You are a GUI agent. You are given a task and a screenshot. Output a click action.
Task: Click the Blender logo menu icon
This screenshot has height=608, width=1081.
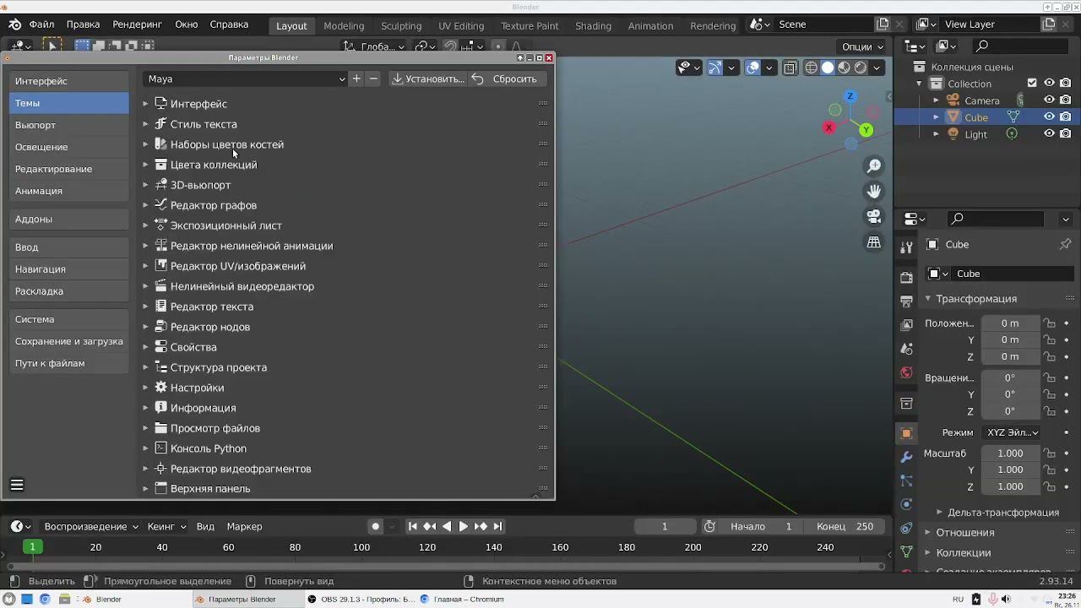15,24
